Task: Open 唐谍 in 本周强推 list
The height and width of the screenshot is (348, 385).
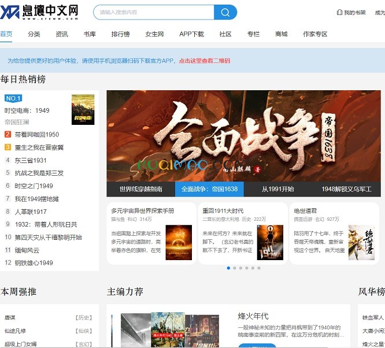Action: (x=10, y=317)
